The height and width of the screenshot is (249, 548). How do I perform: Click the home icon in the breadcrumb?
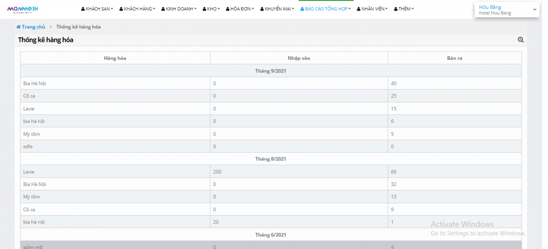click(19, 27)
